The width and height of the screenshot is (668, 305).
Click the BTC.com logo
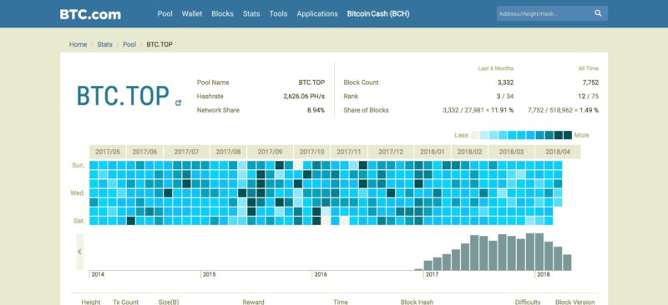tap(90, 14)
